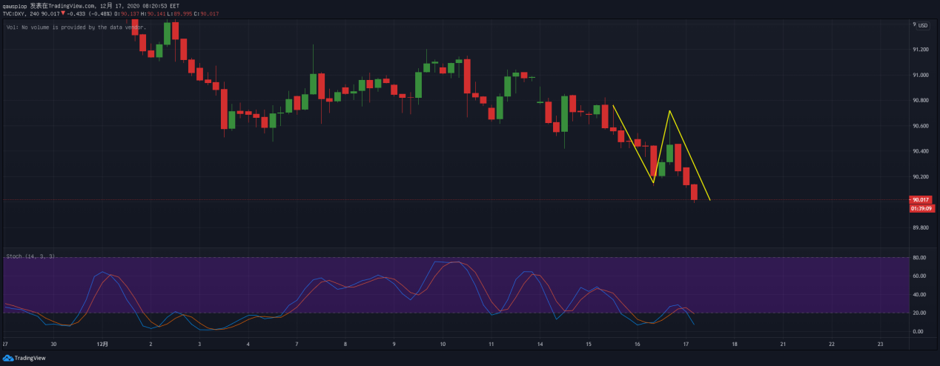Click the 240 timeframe interval label
This screenshot has width=940, height=366.
(33, 13)
